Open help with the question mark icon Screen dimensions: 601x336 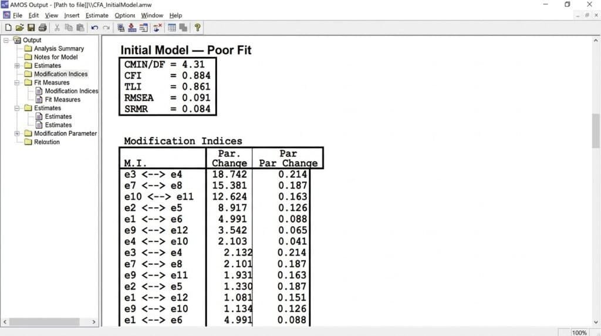[197, 28]
